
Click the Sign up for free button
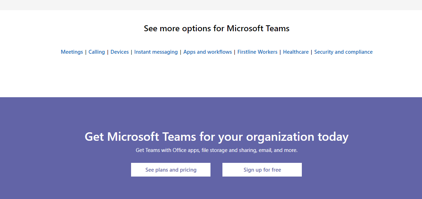[262, 170]
